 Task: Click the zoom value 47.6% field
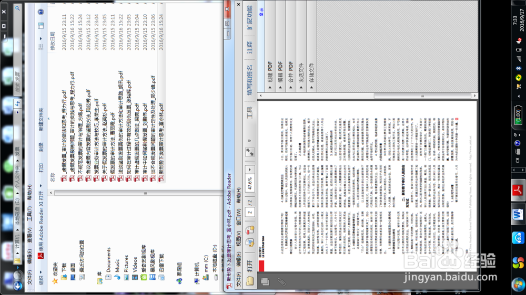coord(249,184)
